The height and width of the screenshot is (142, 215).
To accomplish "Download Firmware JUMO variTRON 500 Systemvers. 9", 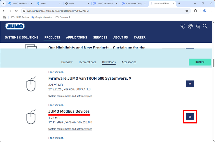I will click(x=190, y=84).
